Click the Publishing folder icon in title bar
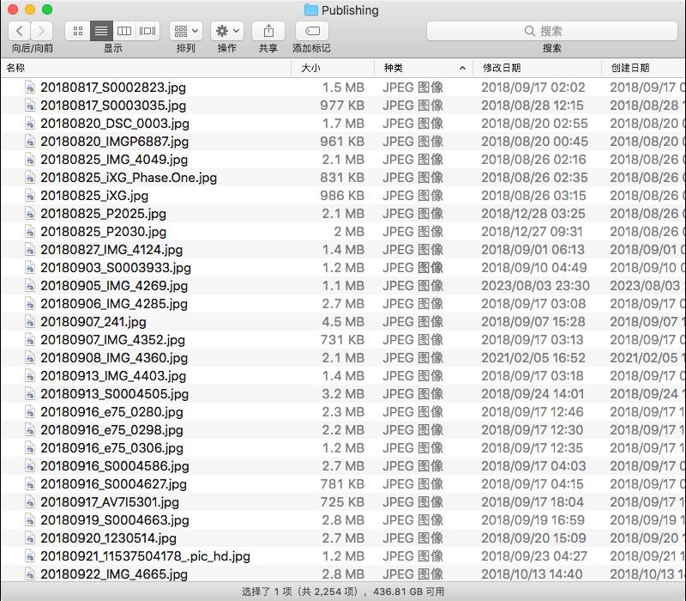 point(310,10)
